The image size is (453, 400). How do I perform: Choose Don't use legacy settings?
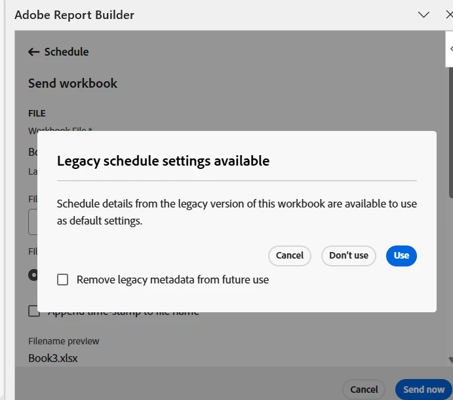pos(348,256)
